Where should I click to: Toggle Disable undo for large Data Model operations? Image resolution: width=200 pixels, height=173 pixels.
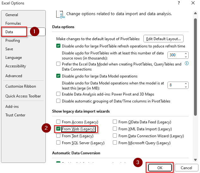(58, 76)
